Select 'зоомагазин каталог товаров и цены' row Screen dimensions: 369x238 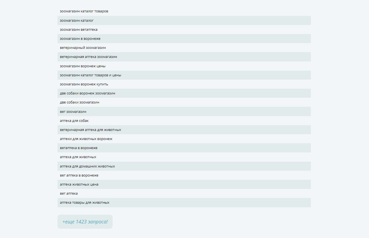pyautogui.click(x=184, y=75)
